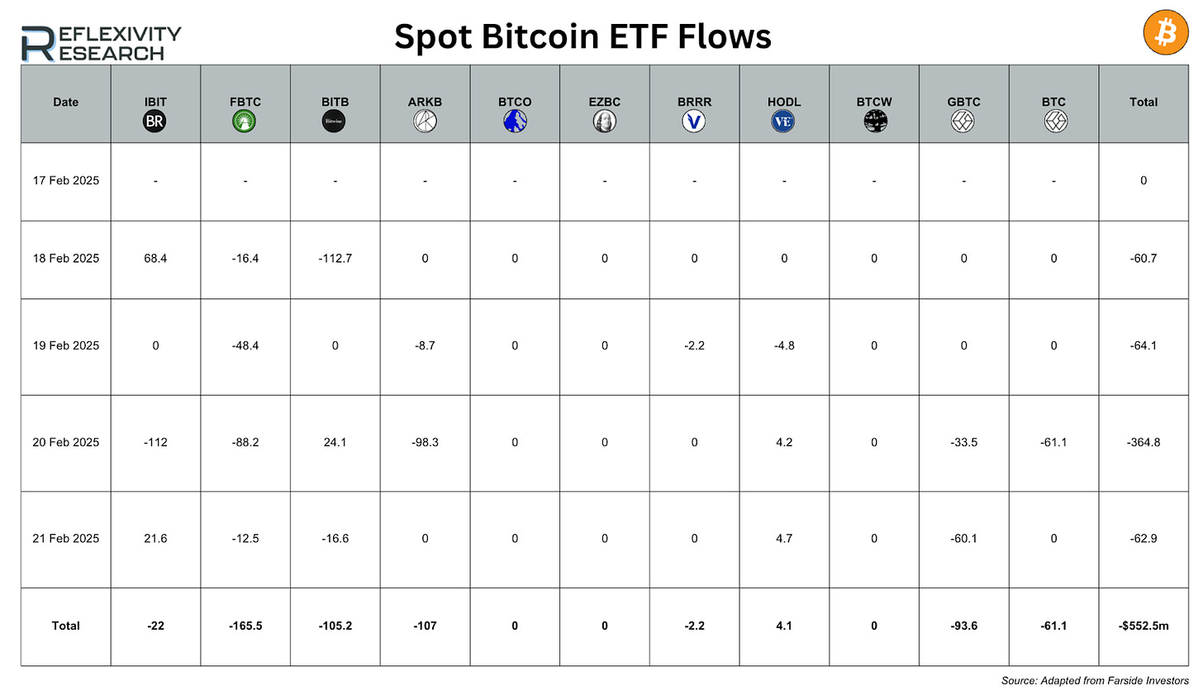Screen dimensions: 1203x700
Task: Click the Total column header
Action: coord(1144,102)
